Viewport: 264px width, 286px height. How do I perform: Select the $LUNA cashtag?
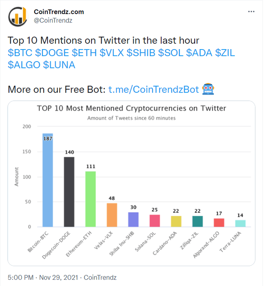coord(59,65)
